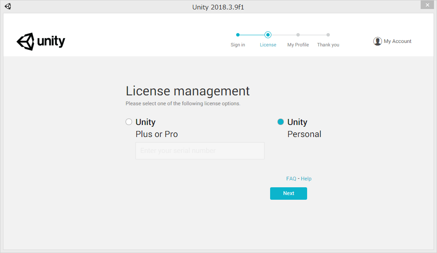
Task: Close the Unity 2018.3.9f1 window
Action: [x=427, y=5]
